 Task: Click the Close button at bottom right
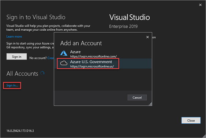(x=191, y=120)
